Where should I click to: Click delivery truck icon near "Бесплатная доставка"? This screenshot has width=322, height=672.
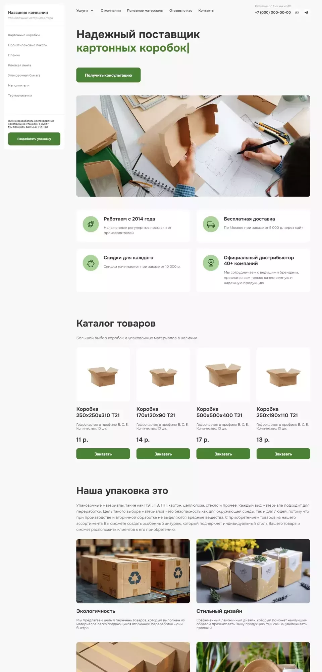(211, 224)
